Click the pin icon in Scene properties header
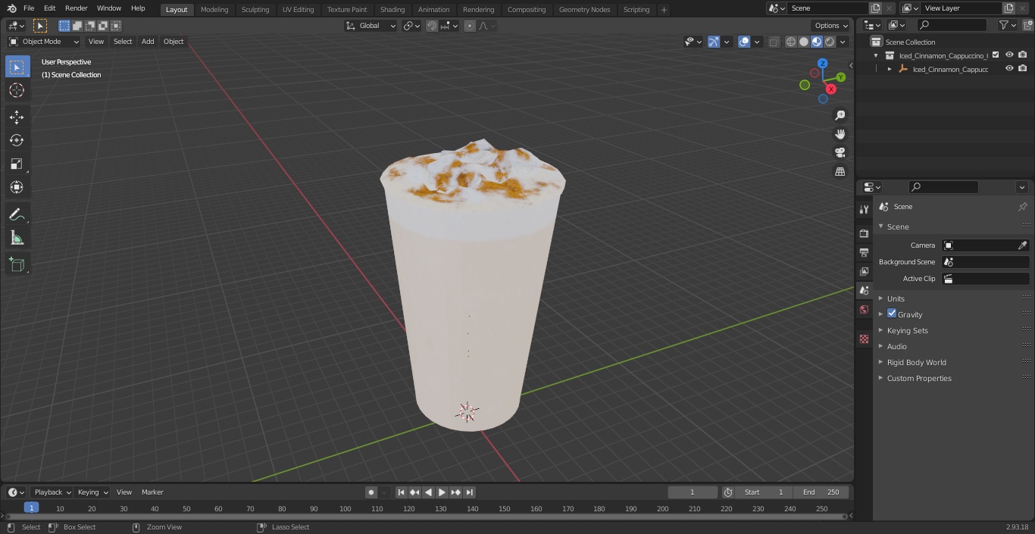 click(x=1022, y=207)
